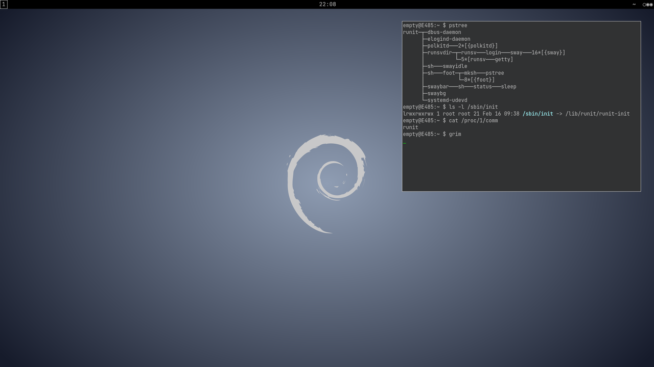Click the 'ls -l /sbin/init' command

473,107
